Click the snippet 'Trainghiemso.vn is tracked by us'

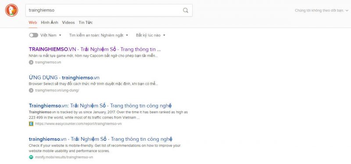click(x=108, y=115)
